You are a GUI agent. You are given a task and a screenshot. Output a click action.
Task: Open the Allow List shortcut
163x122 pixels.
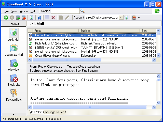tap(13, 65)
